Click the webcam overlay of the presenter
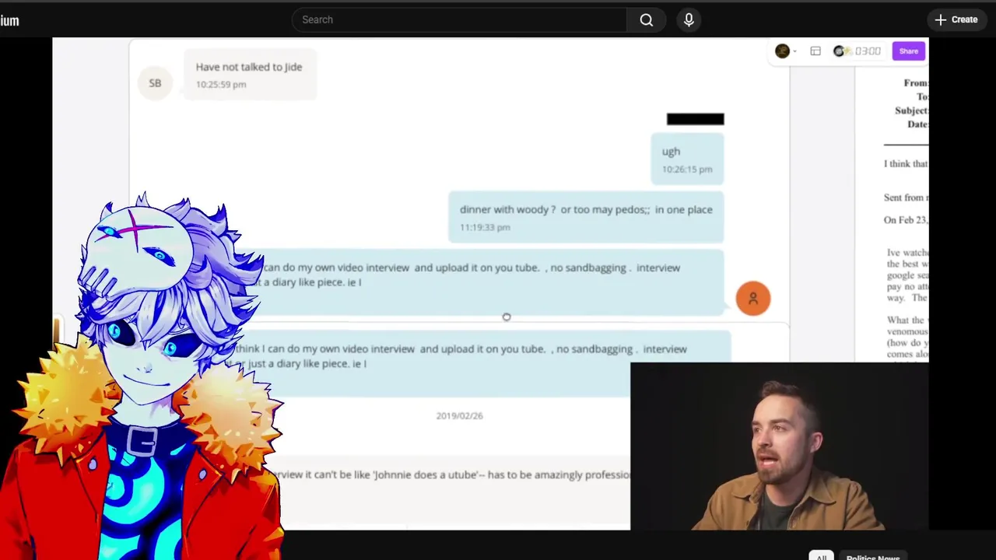The width and height of the screenshot is (996, 560). pos(780,446)
